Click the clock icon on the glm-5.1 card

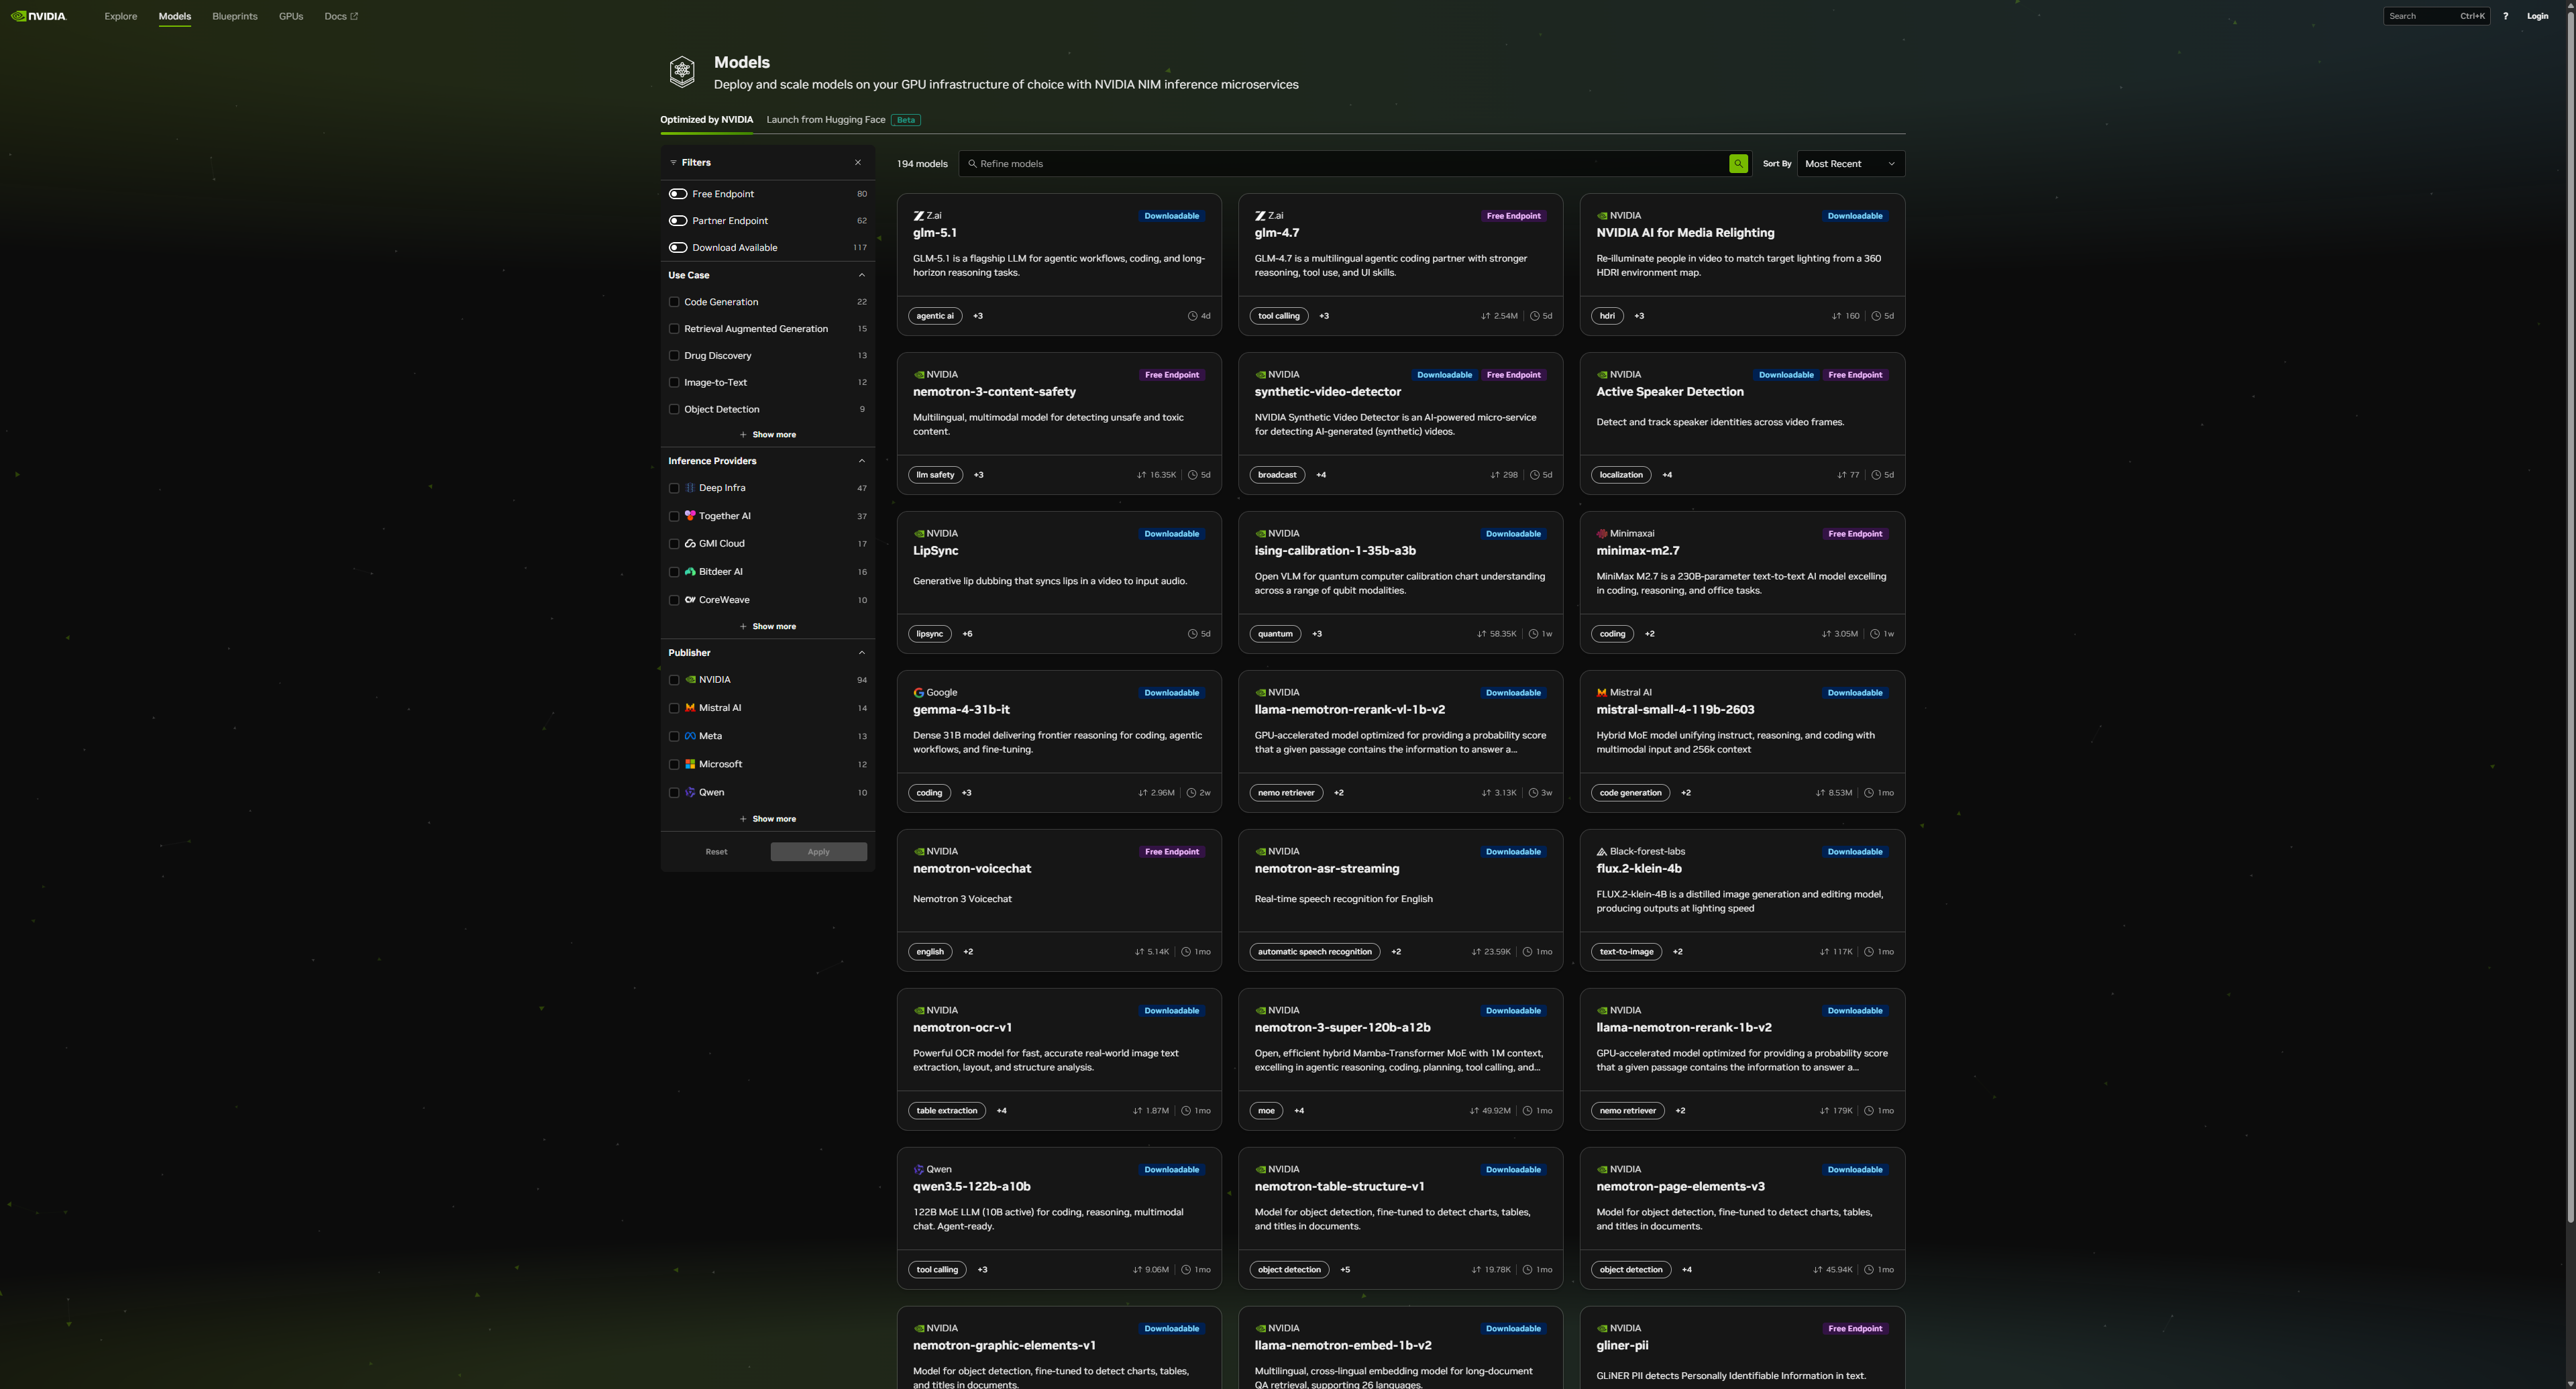pyautogui.click(x=1192, y=316)
